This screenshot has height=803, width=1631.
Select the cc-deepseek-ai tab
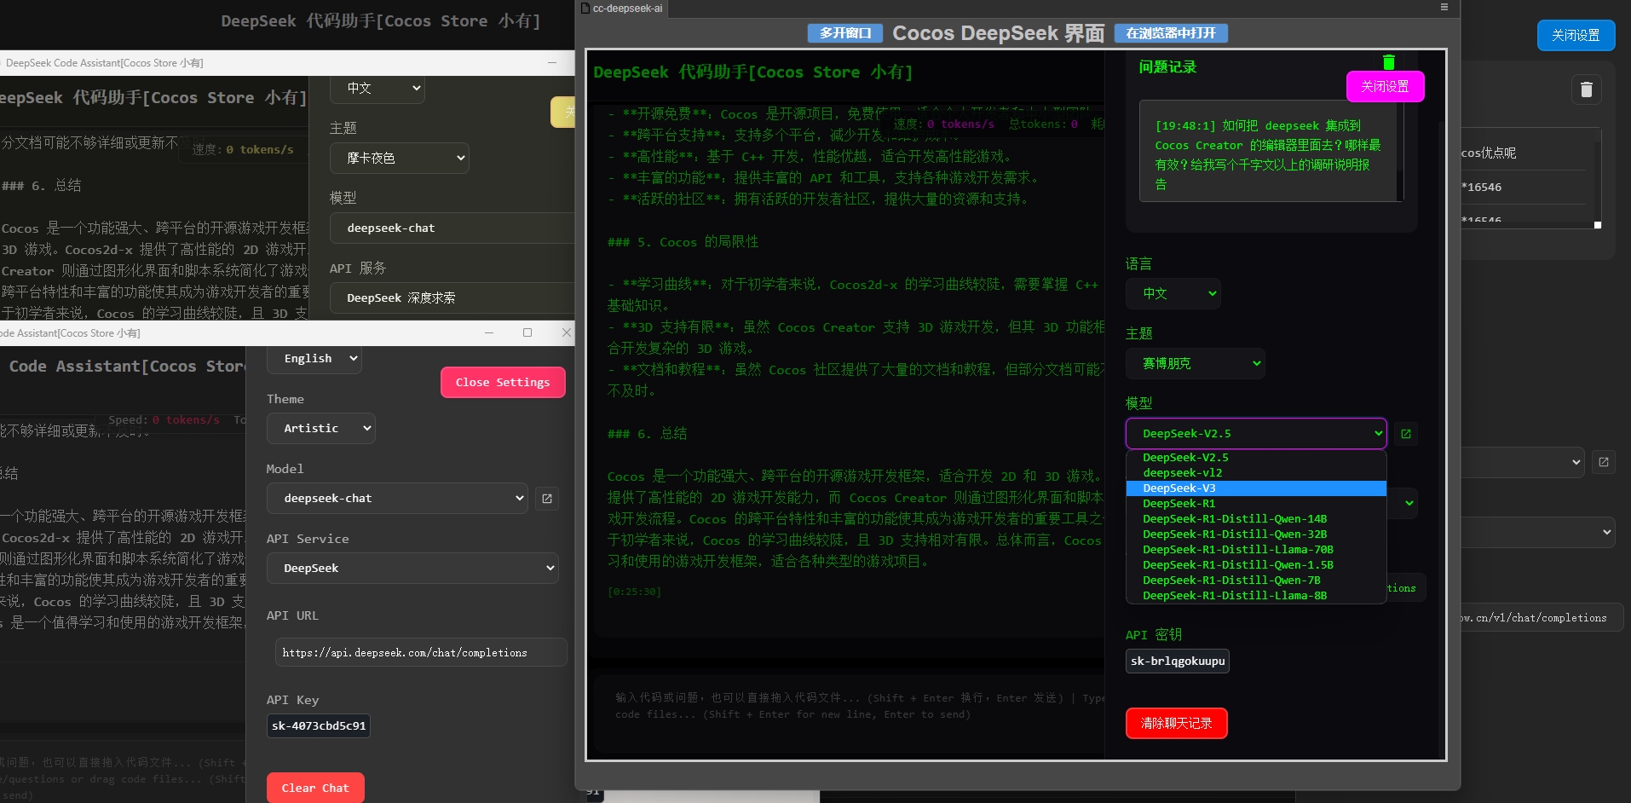[x=623, y=9]
